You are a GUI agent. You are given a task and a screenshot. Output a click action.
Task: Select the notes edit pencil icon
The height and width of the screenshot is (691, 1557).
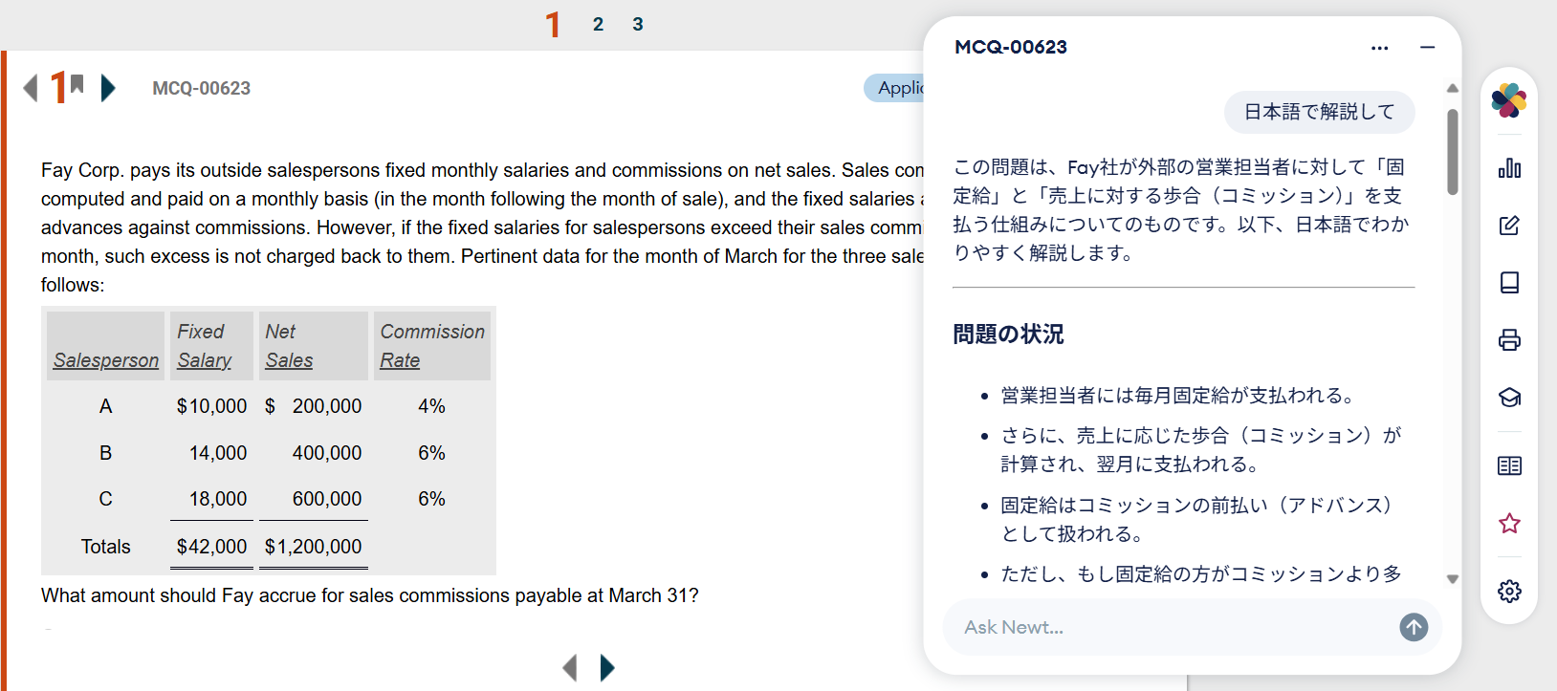pos(1509,226)
